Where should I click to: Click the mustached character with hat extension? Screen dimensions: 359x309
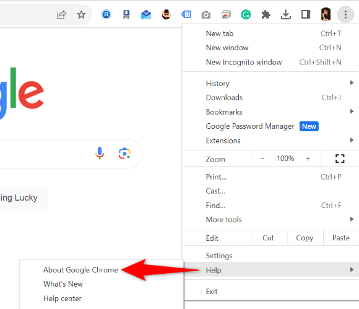click(167, 15)
